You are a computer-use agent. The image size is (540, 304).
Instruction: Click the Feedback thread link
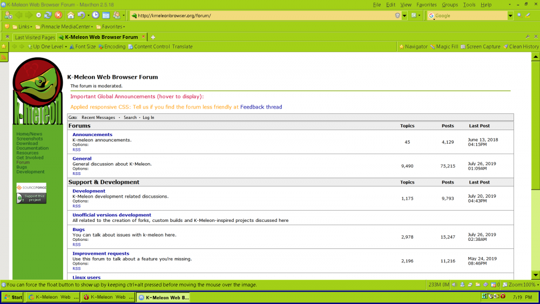[261, 107]
